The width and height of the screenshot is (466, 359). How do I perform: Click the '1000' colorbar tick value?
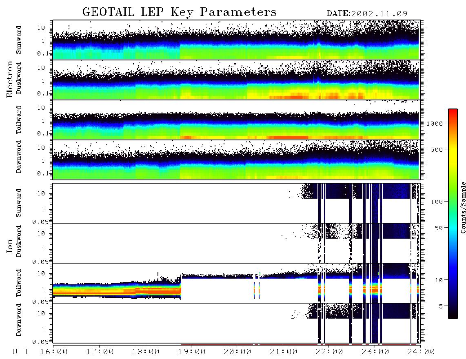coord(435,123)
